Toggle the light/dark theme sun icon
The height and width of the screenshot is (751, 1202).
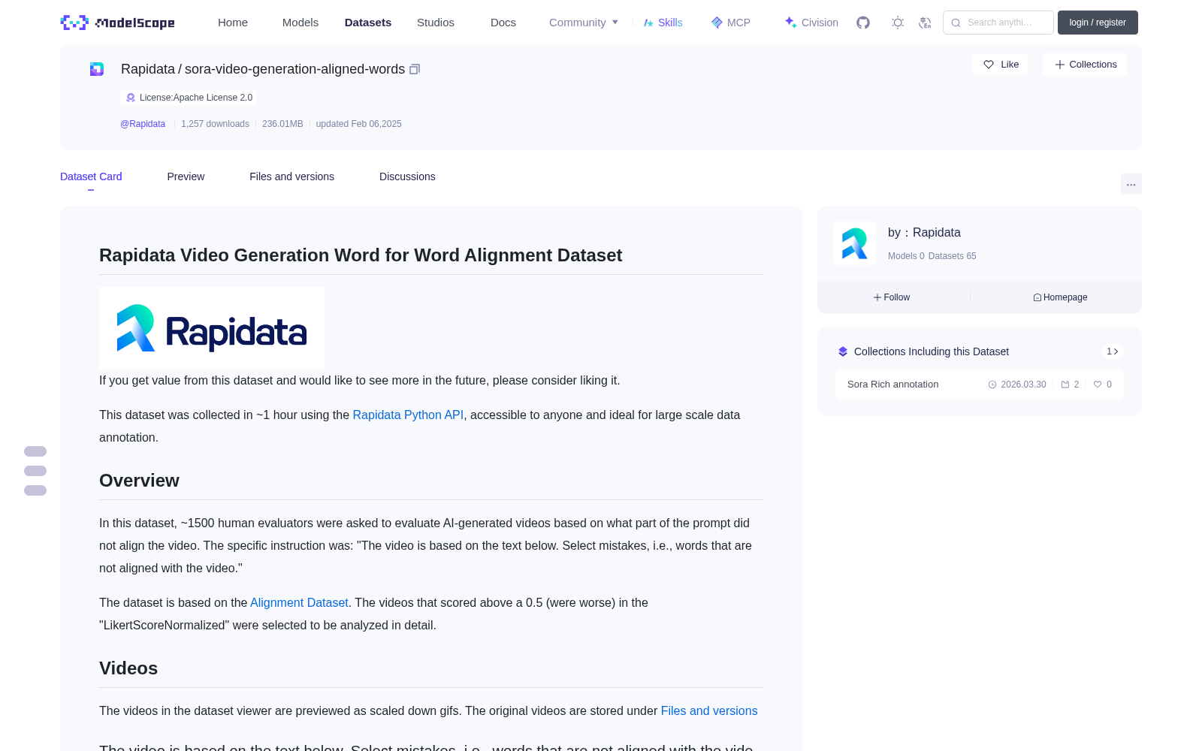[x=897, y=23]
